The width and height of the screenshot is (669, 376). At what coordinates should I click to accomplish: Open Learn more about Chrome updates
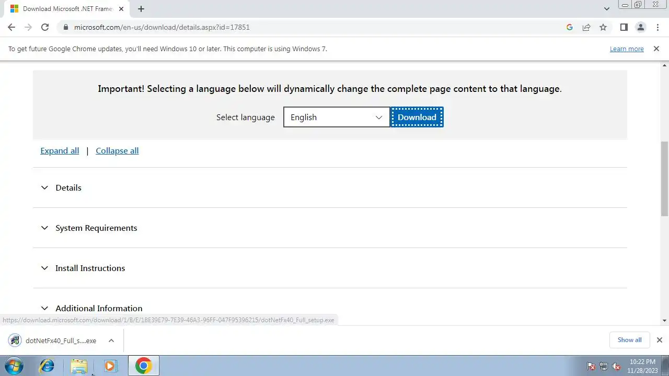[x=627, y=49]
